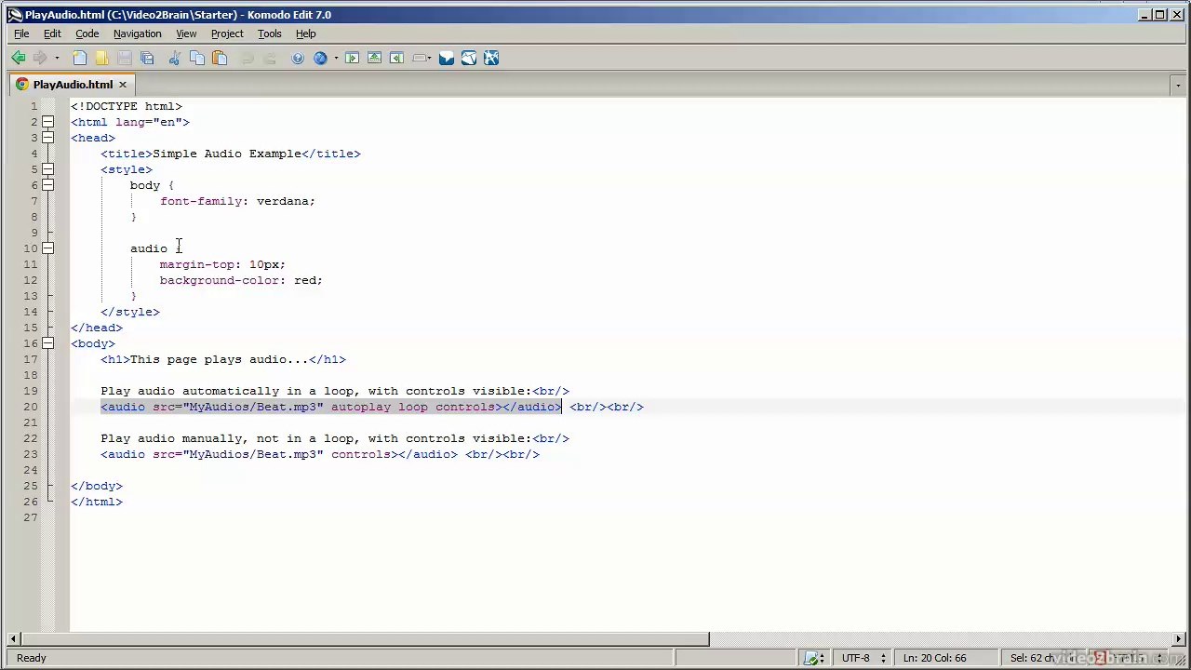Open recent locations dropdown beside forward arrow

pos(57,59)
